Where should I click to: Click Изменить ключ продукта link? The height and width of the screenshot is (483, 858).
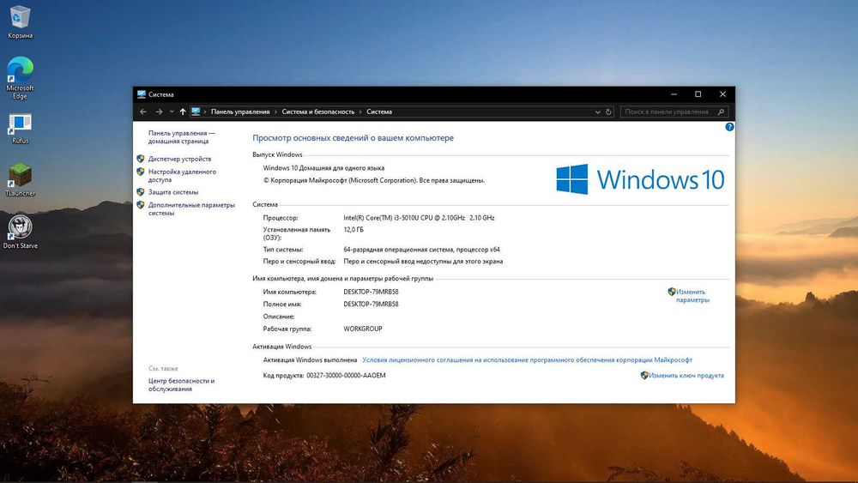click(x=686, y=375)
